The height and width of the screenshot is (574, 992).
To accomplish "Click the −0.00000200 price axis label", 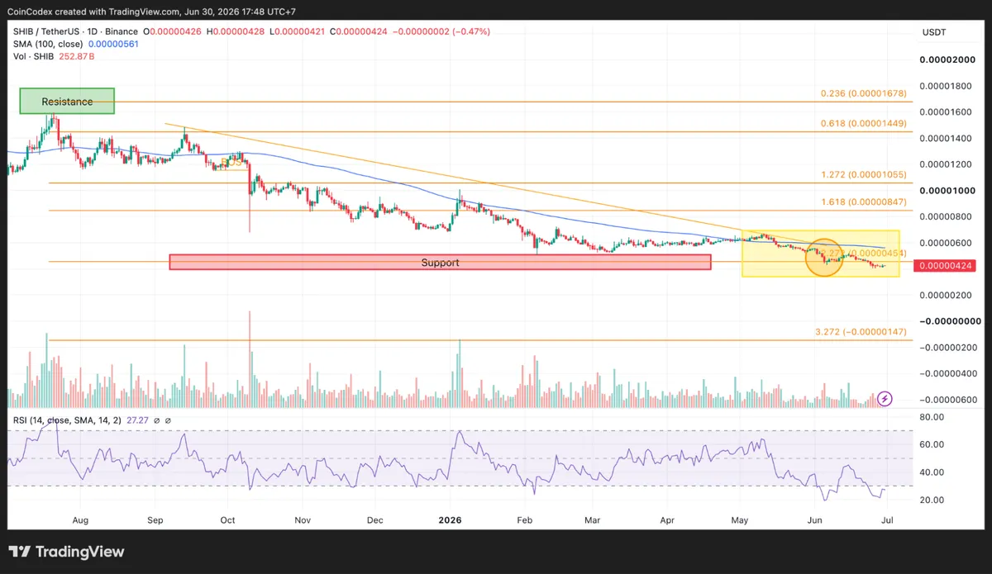I will [948, 348].
